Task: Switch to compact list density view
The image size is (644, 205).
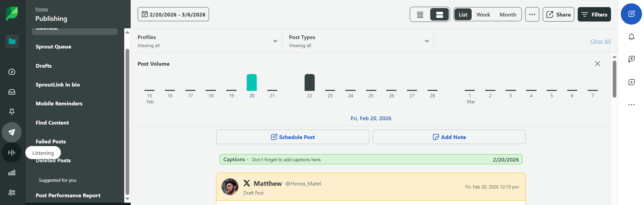Action: (x=420, y=14)
